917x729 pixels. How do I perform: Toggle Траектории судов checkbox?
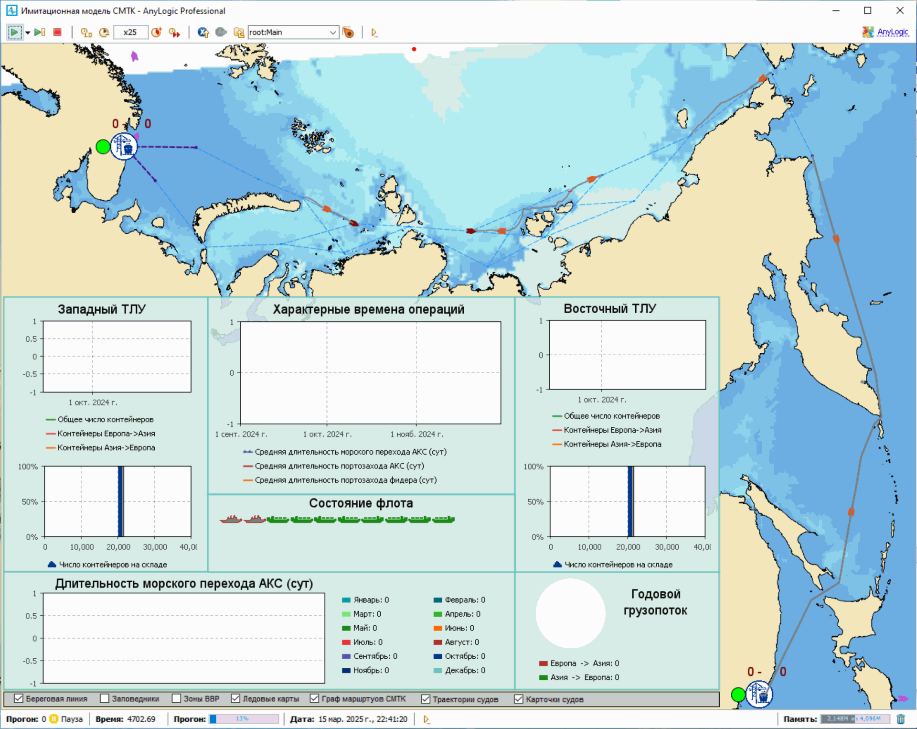pos(426,699)
